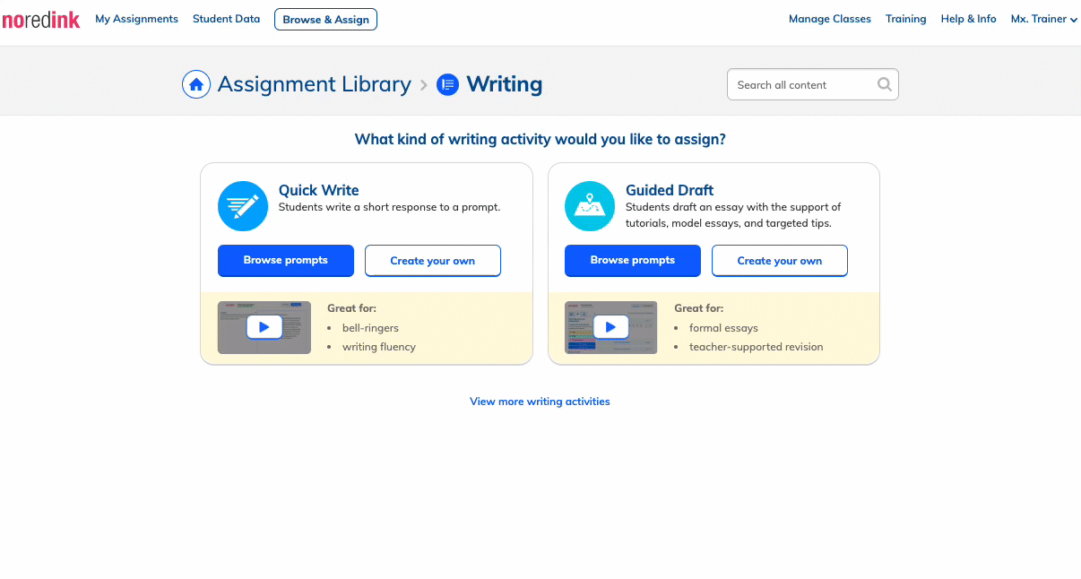Image resolution: width=1081 pixels, height=579 pixels.
Task: Open the Mx. Trainer account dropdown
Action: 1043,19
